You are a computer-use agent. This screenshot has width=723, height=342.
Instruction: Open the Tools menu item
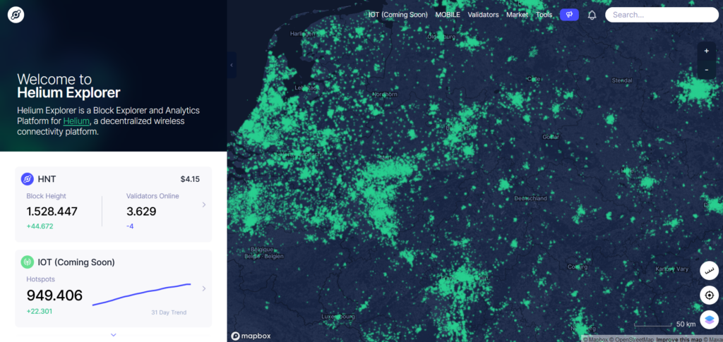click(x=544, y=15)
